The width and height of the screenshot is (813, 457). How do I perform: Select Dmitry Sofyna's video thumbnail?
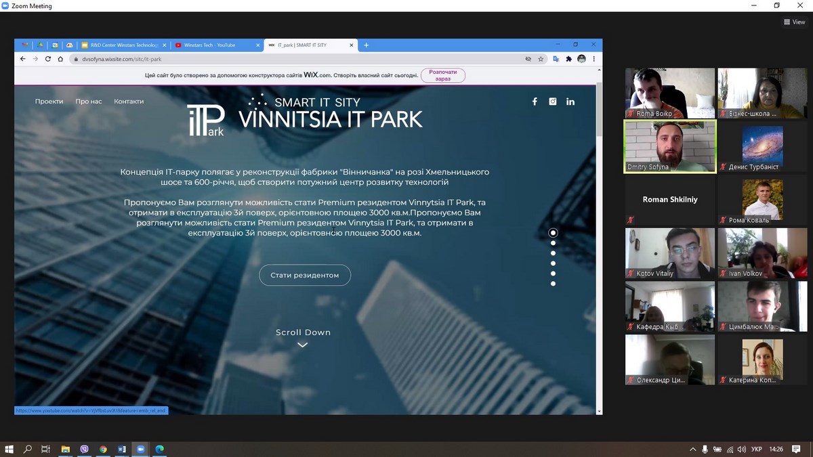(669, 146)
